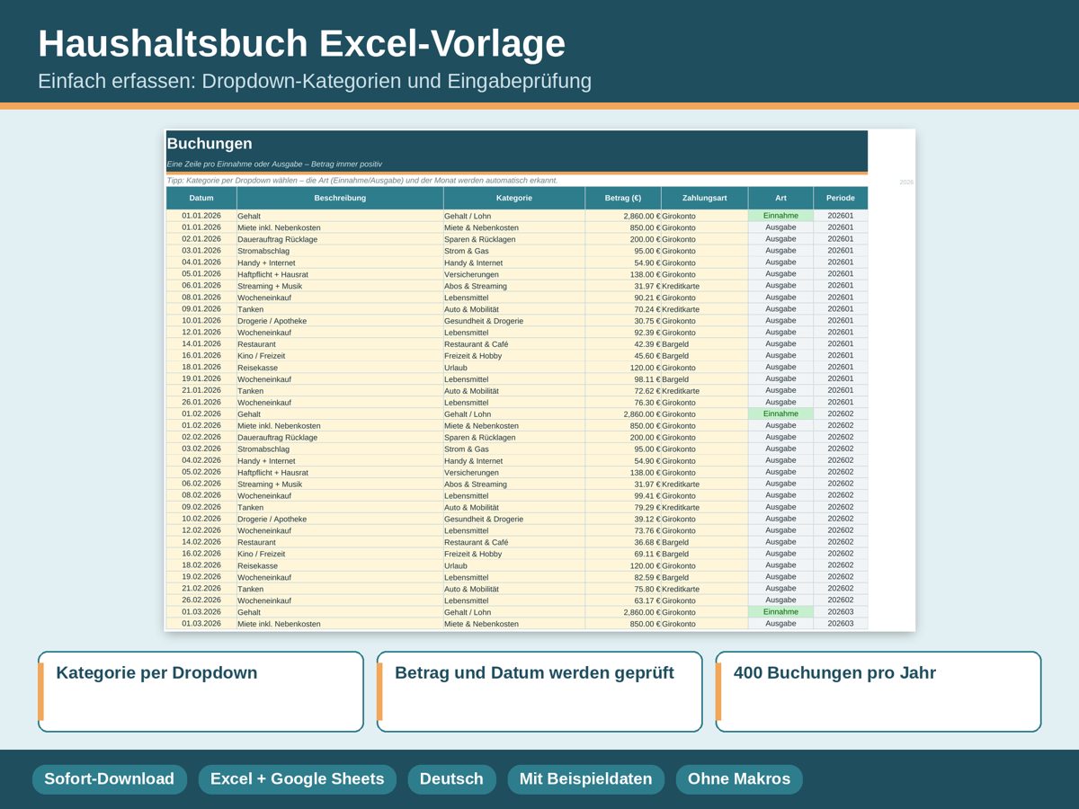Select the Zahlungsart column header

[x=704, y=198]
